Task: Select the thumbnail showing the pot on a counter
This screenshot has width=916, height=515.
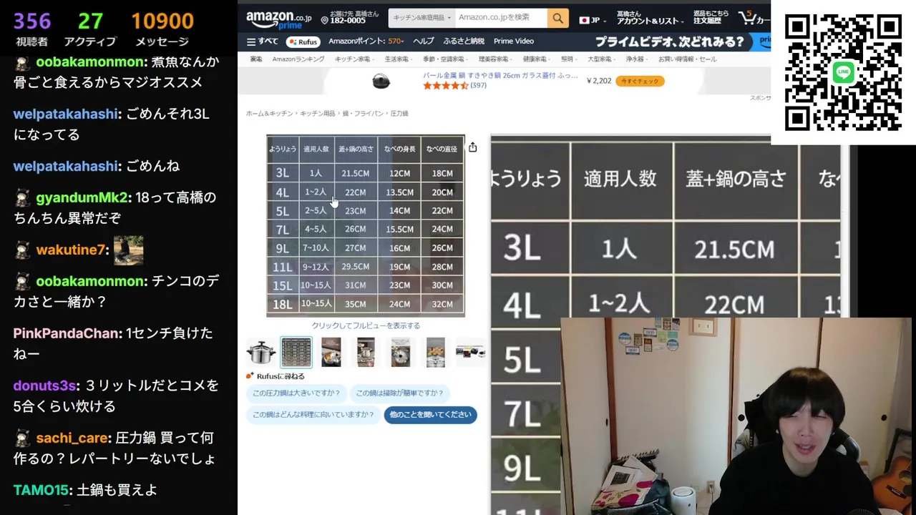Action: tap(366, 352)
